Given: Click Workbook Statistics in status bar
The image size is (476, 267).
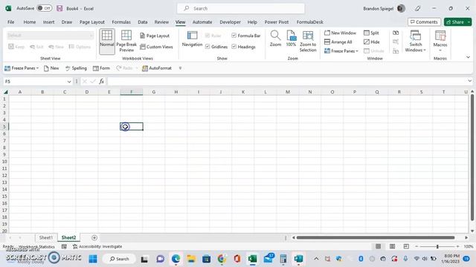Looking at the screenshot, I should tap(36, 247).
